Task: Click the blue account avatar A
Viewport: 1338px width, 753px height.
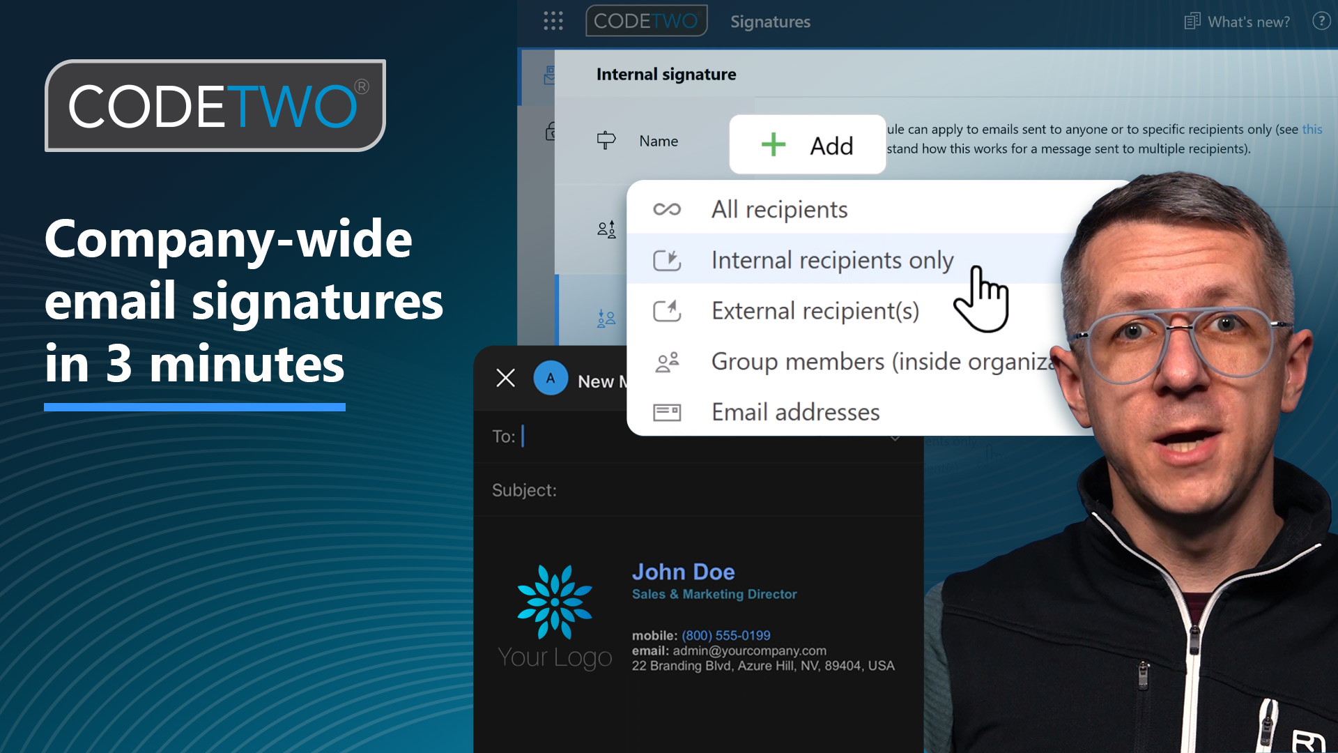Action: pyautogui.click(x=551, y=378)
